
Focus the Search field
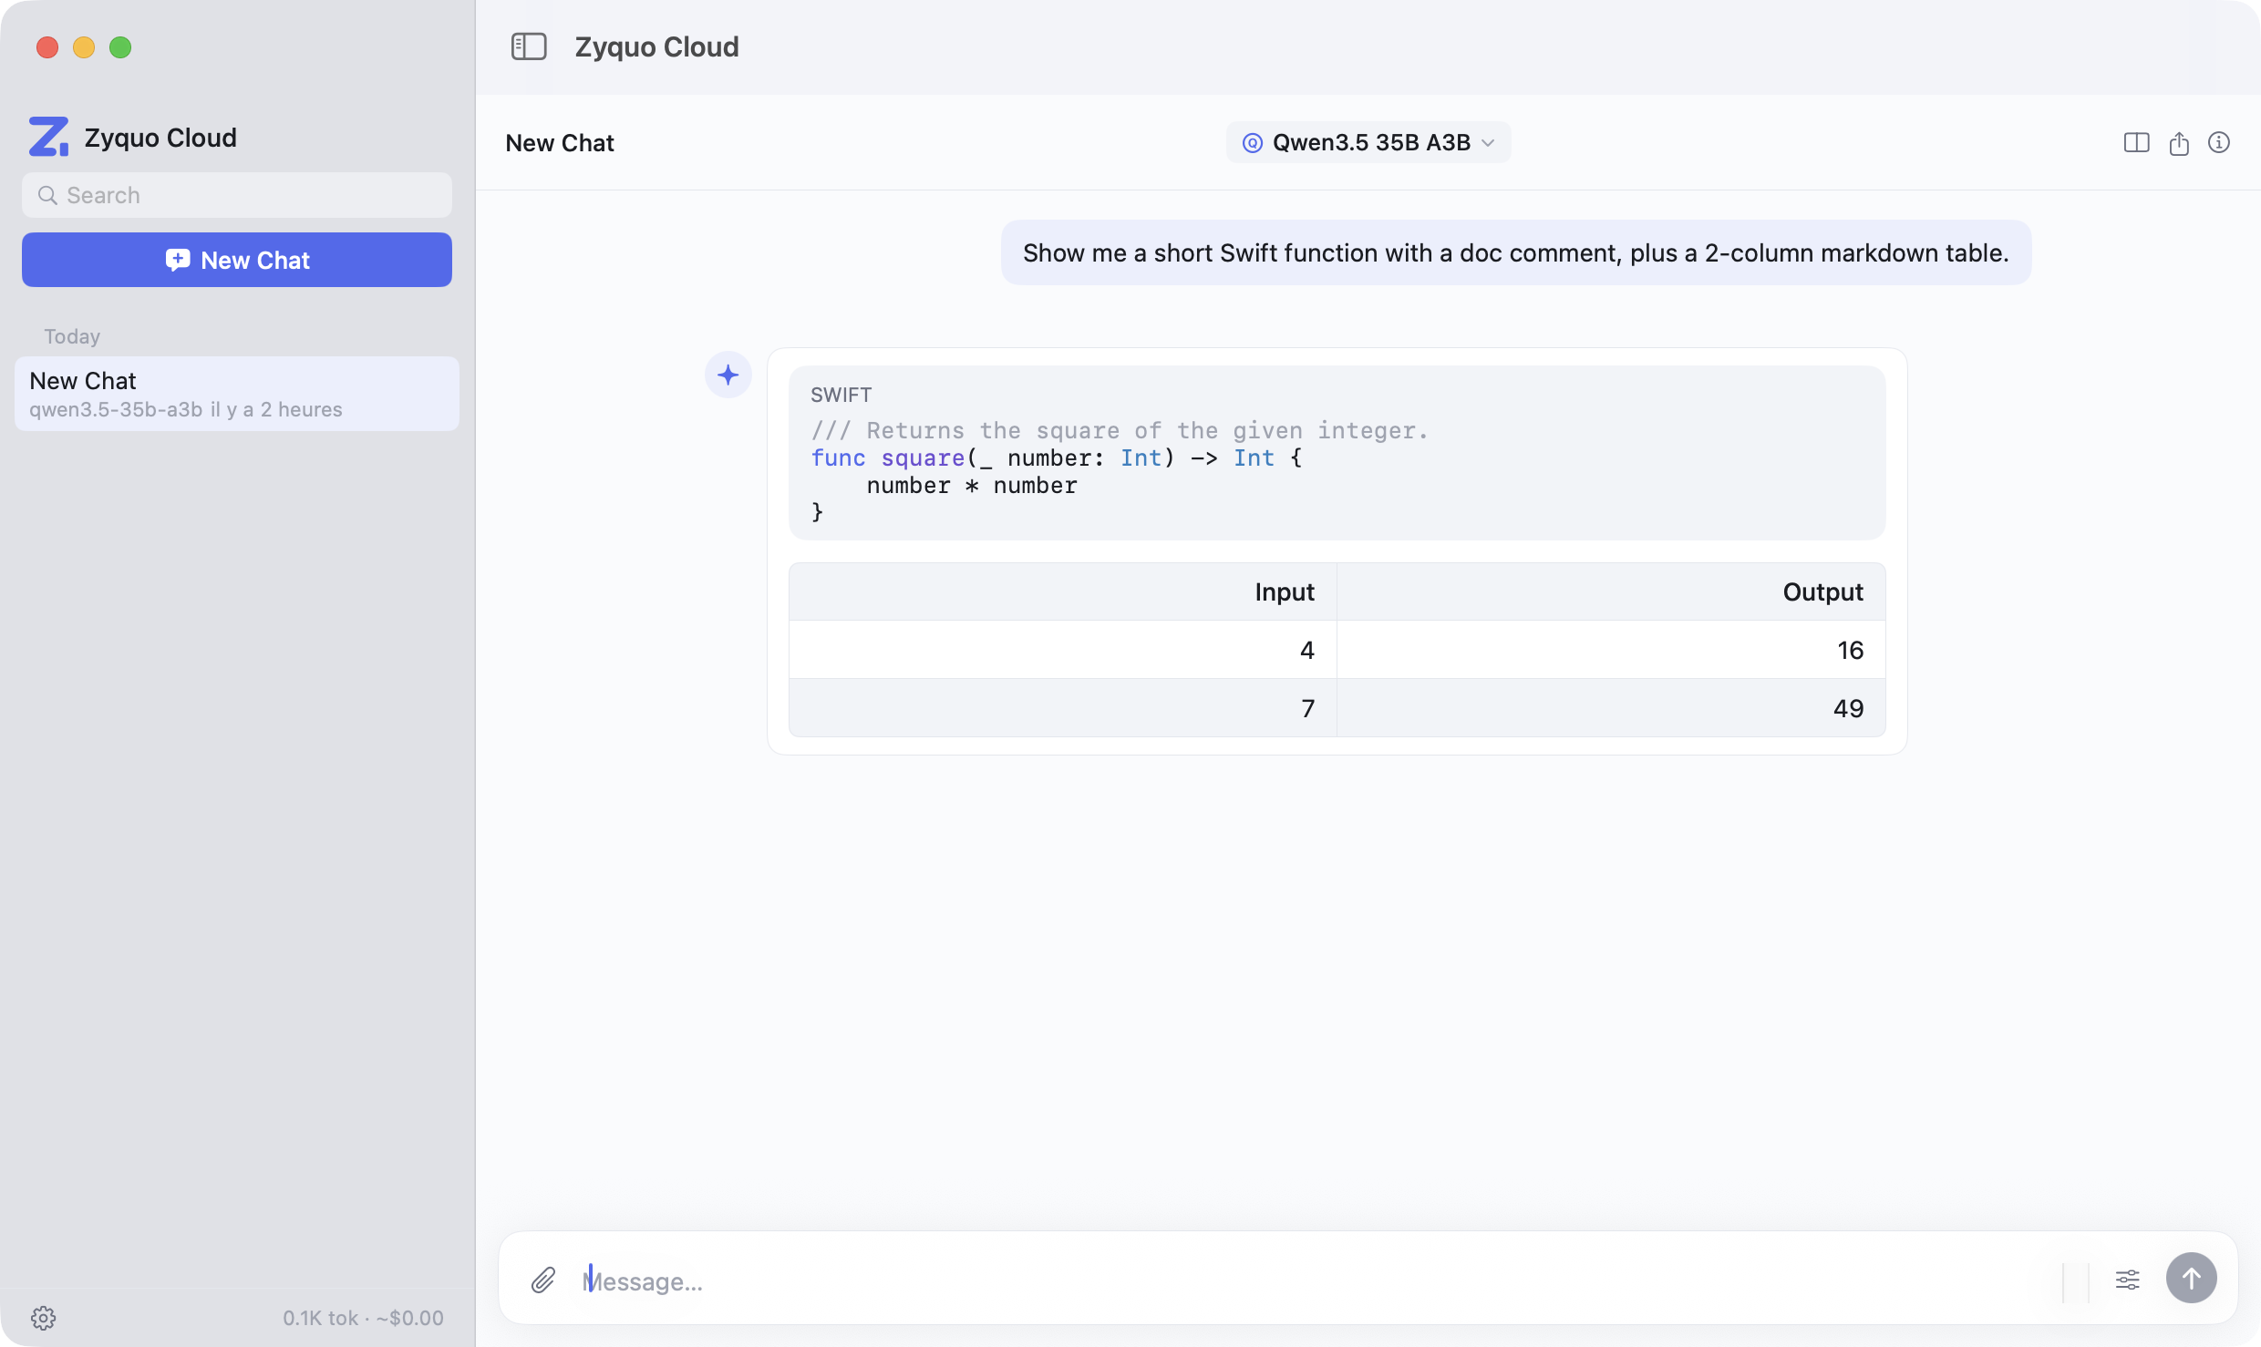pos(237,195)
